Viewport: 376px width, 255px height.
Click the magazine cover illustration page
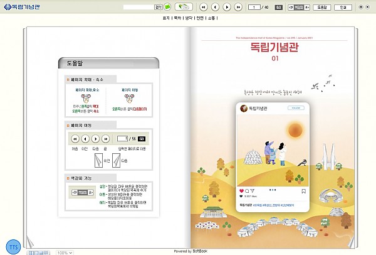pyautogui.click(x=273, y=138)
